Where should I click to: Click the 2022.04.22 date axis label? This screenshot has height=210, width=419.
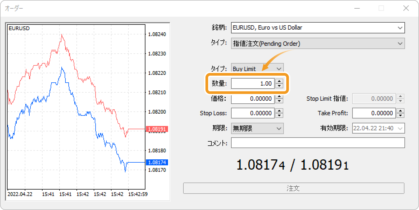[x=20, y=194]
